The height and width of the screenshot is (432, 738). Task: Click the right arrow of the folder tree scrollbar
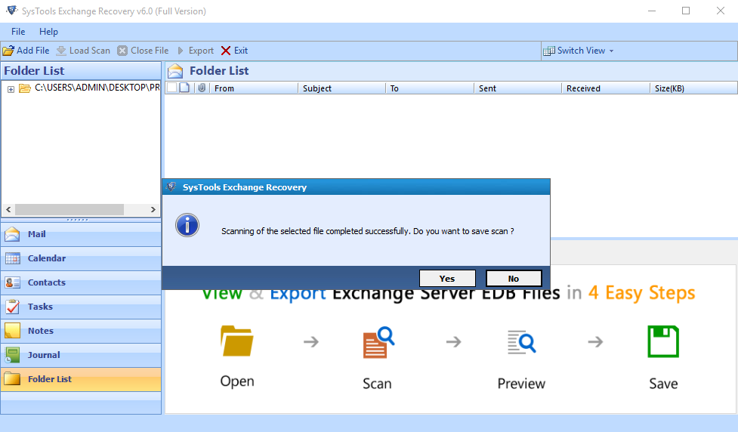click(x=153, y=209)
